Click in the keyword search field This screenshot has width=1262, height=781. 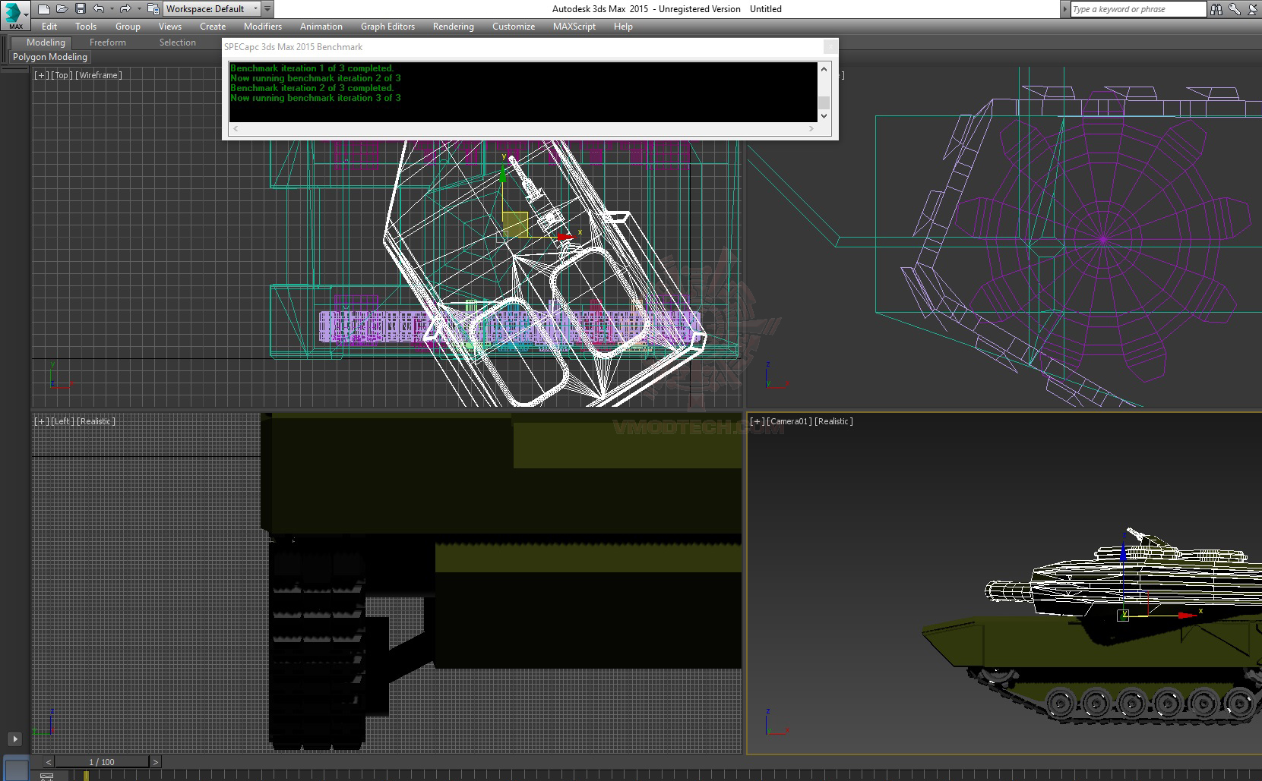click(1137, 9)
